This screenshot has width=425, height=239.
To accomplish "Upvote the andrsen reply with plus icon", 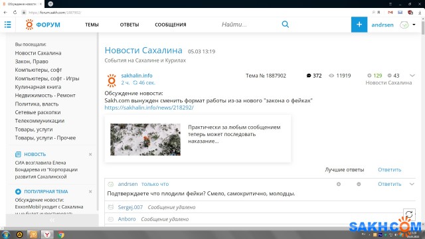I will point(339,185).
